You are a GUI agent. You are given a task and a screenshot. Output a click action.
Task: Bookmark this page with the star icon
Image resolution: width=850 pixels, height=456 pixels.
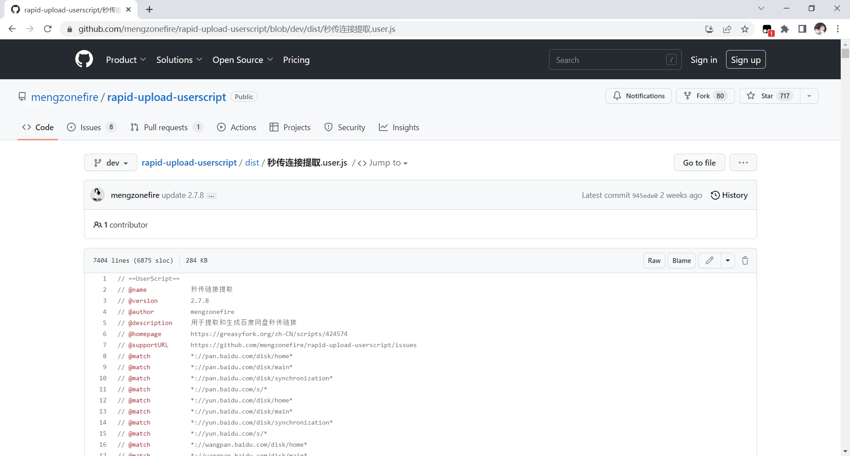(745, 29)
